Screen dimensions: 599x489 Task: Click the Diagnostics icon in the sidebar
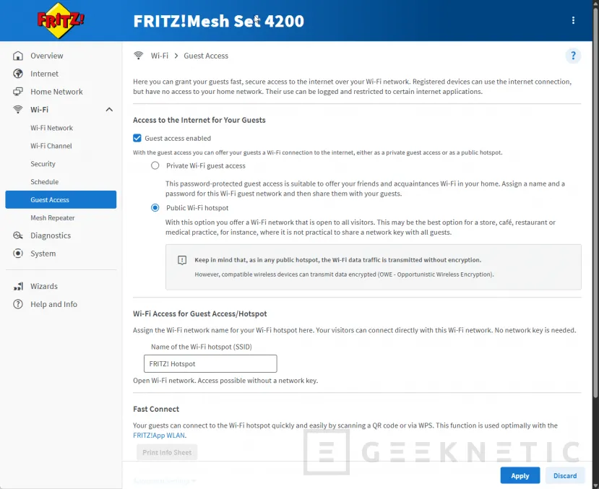[17, 235]
